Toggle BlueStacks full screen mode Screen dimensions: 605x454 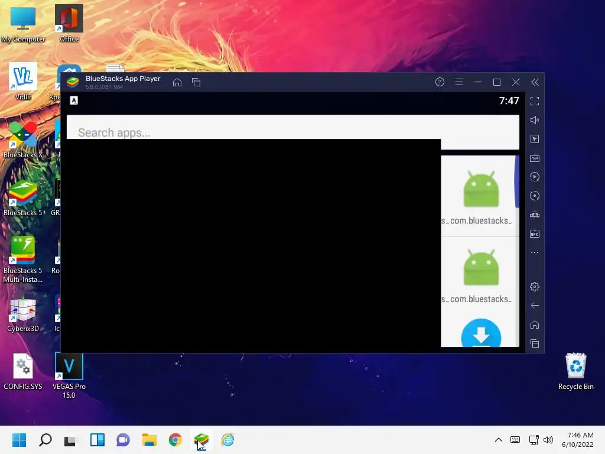535,101
